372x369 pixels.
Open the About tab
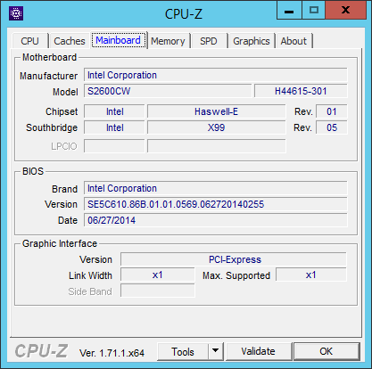click(x=293, y=41)
